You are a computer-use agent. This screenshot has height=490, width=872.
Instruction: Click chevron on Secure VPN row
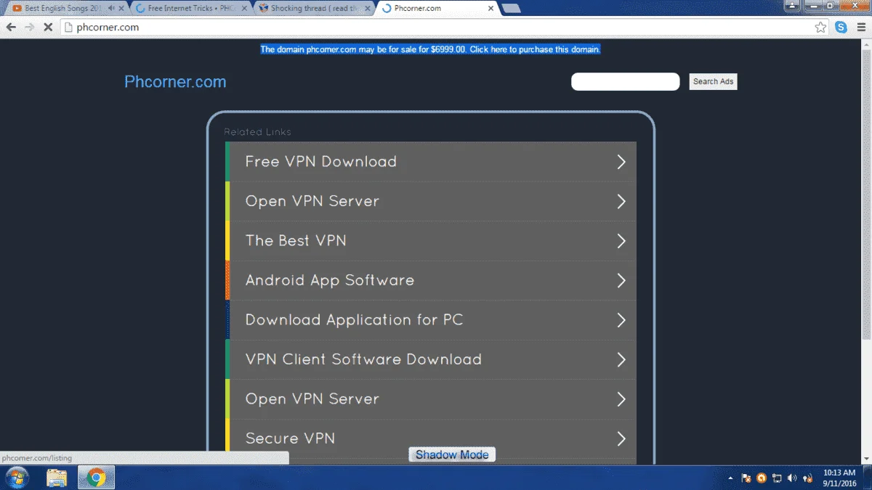621,438
